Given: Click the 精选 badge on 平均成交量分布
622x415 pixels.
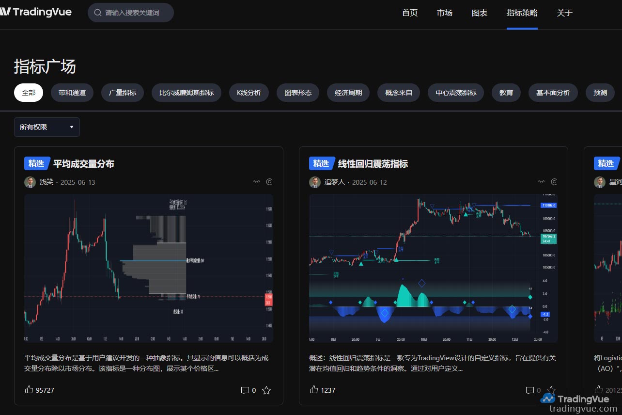Looking at the screenshot, I should click(x=37, y=163).
